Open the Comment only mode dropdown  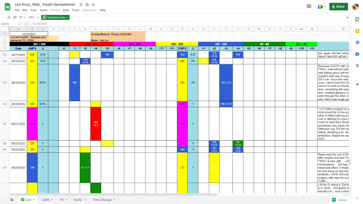[x=54, y=17]
